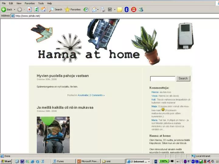The image size is (219, 164).
Task: Open the Favorites menu
Action: [x=30, y=3]
